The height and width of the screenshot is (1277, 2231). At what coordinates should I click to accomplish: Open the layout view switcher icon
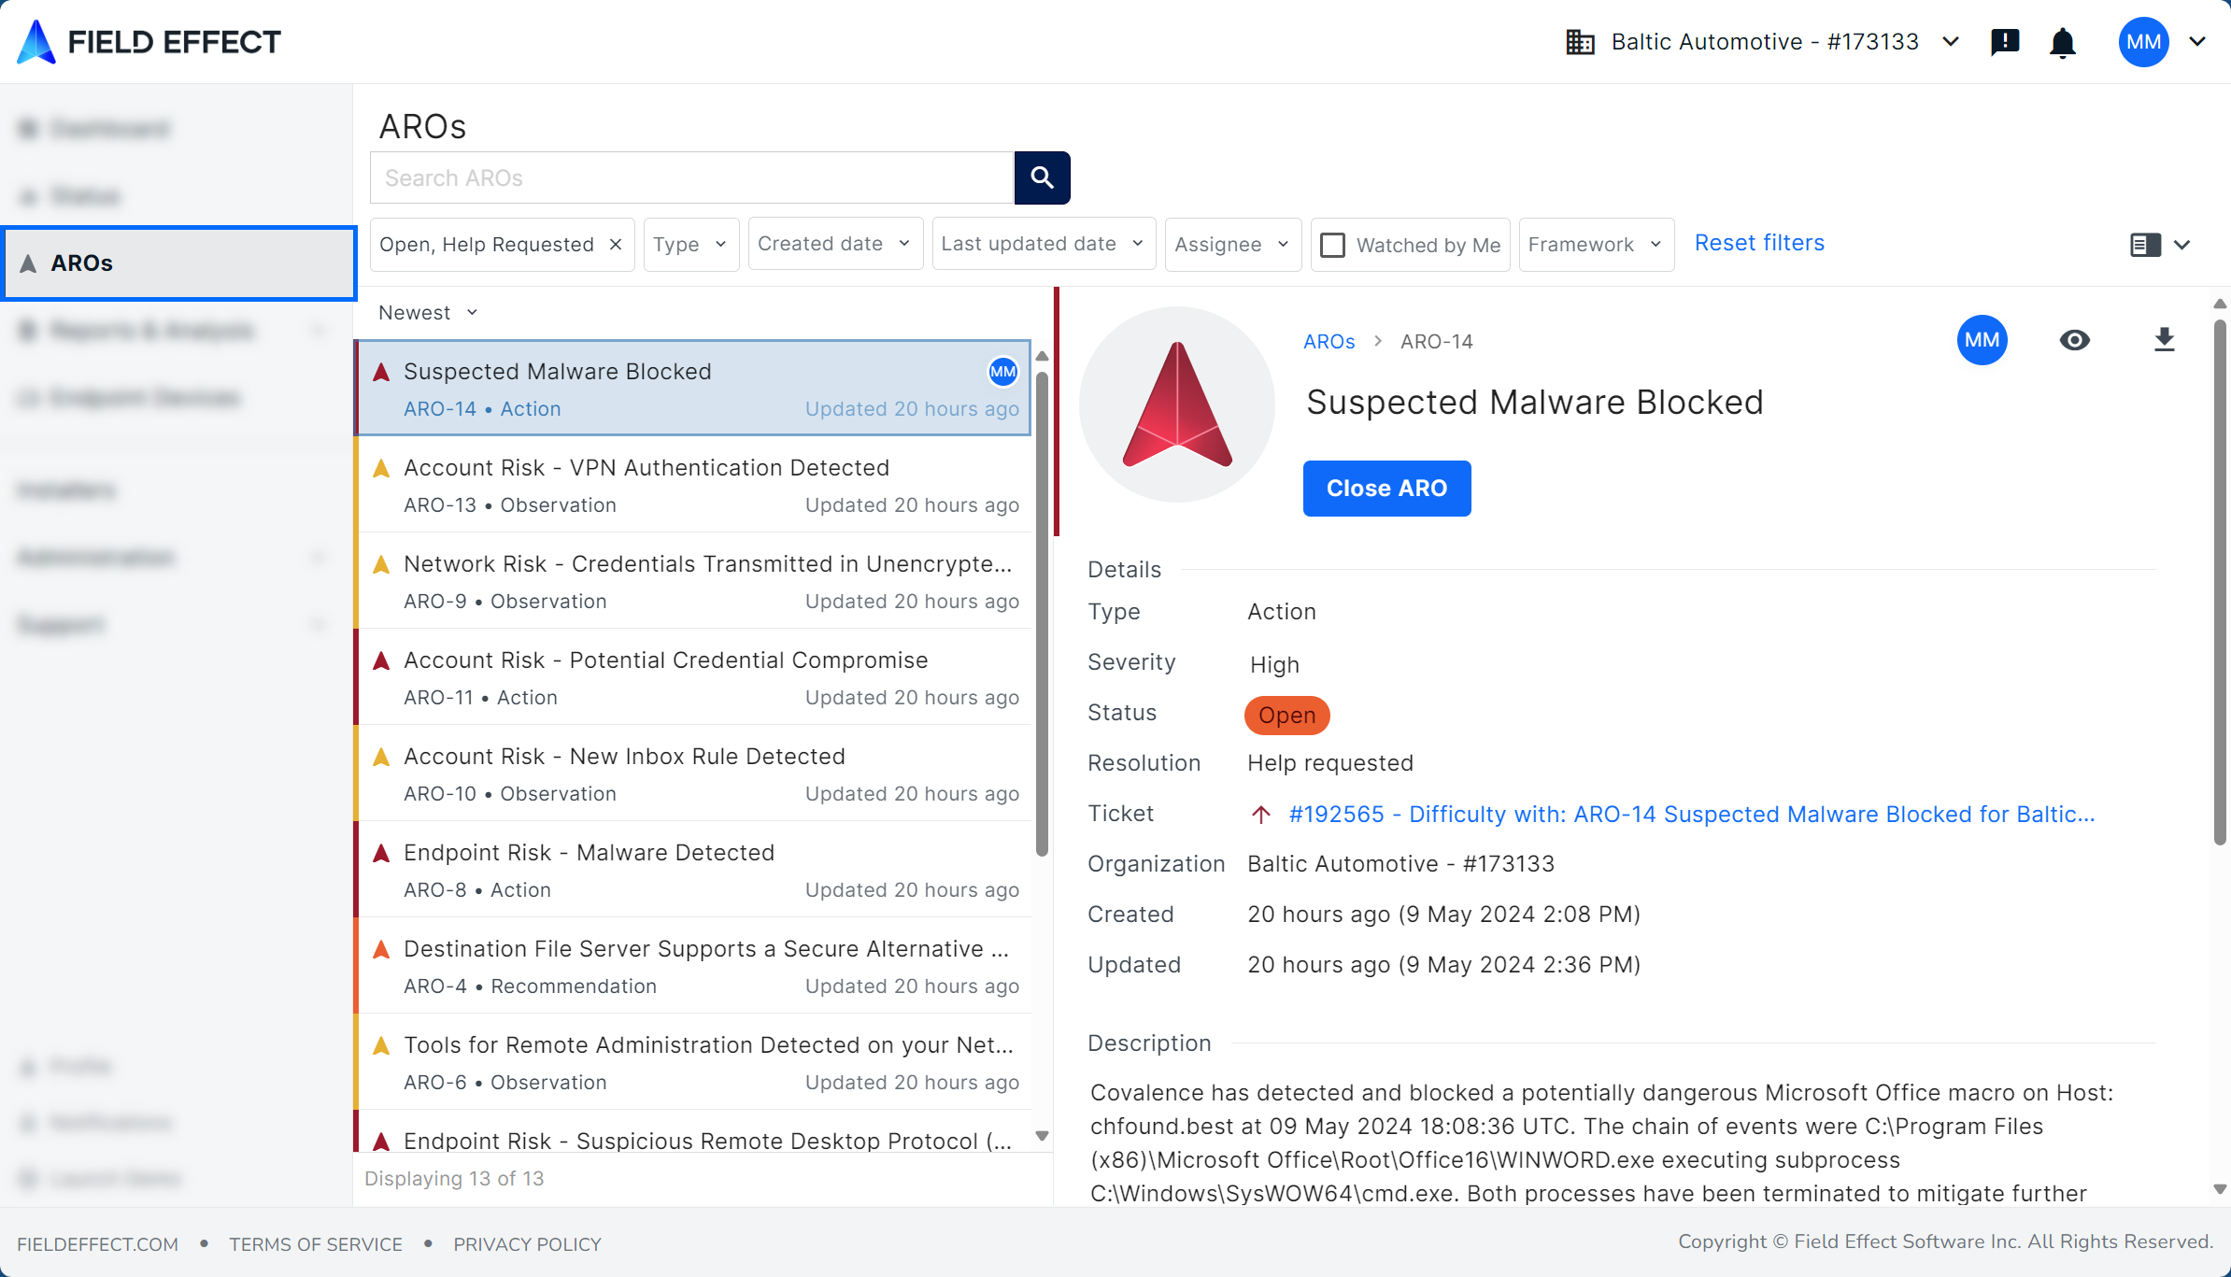coord(2145,245)
